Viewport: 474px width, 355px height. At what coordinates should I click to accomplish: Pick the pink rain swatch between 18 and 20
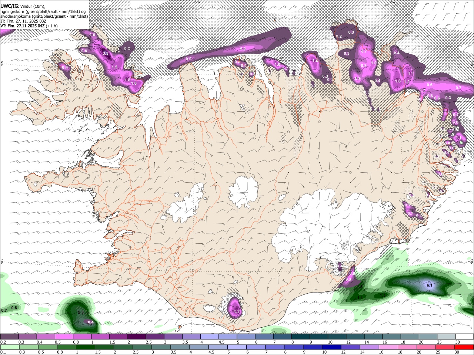click(407, 347)
